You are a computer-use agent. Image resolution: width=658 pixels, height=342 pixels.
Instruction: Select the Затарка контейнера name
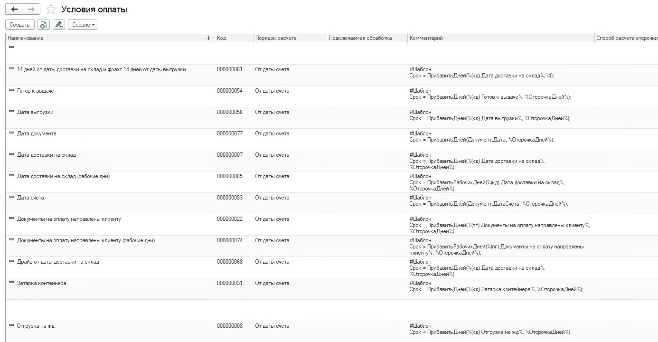42,283
